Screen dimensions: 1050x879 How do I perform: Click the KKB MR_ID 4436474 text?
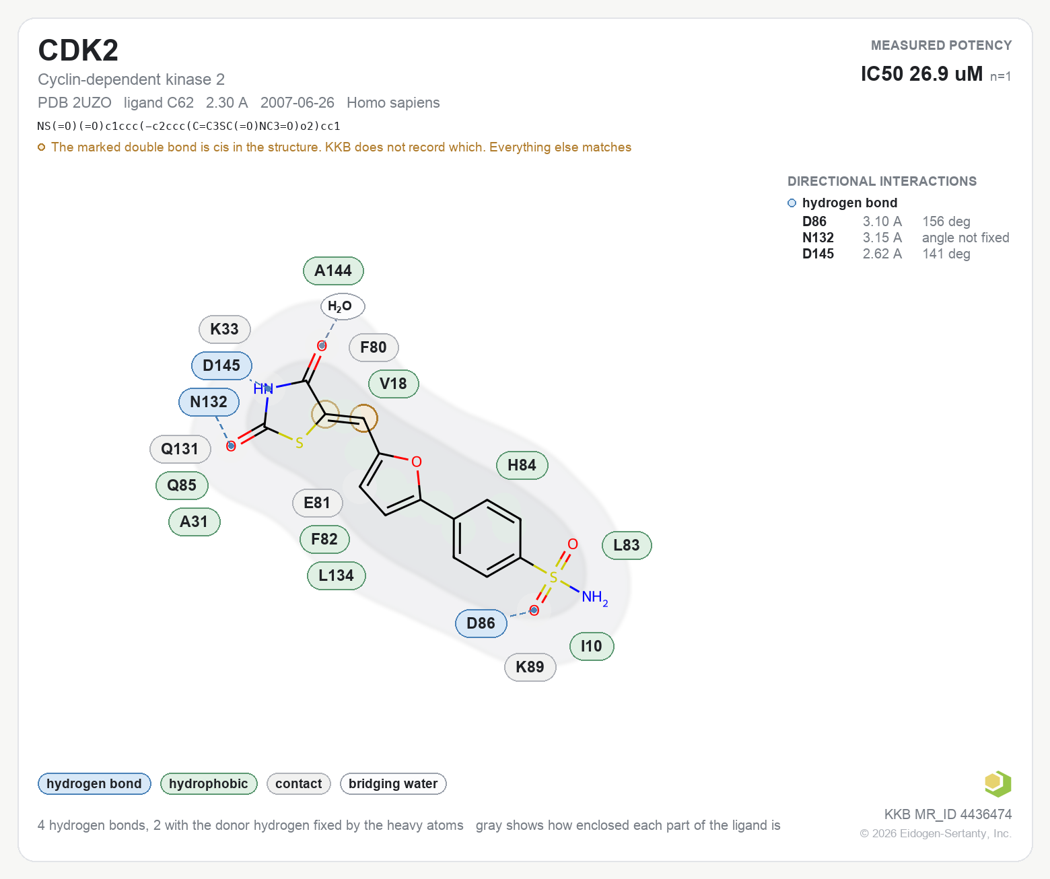(948, 814)
